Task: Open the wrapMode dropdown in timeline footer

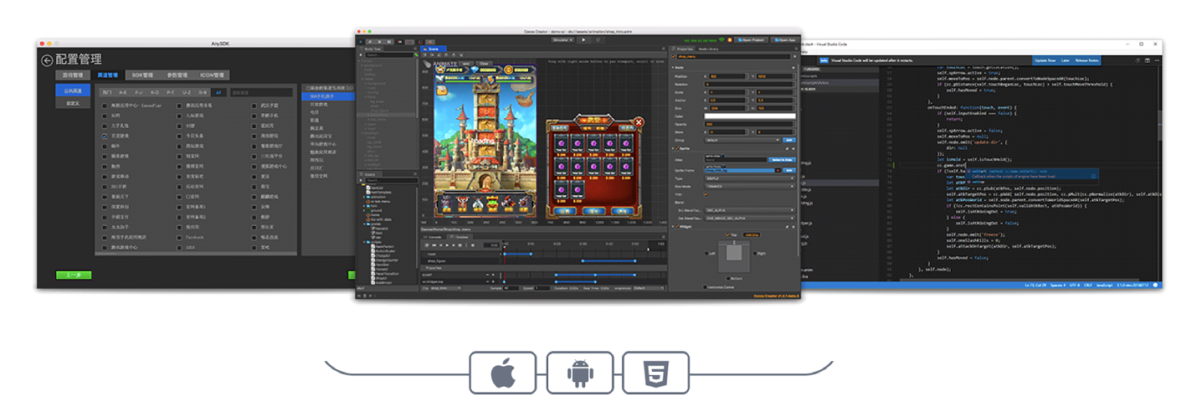Action: 649,288
